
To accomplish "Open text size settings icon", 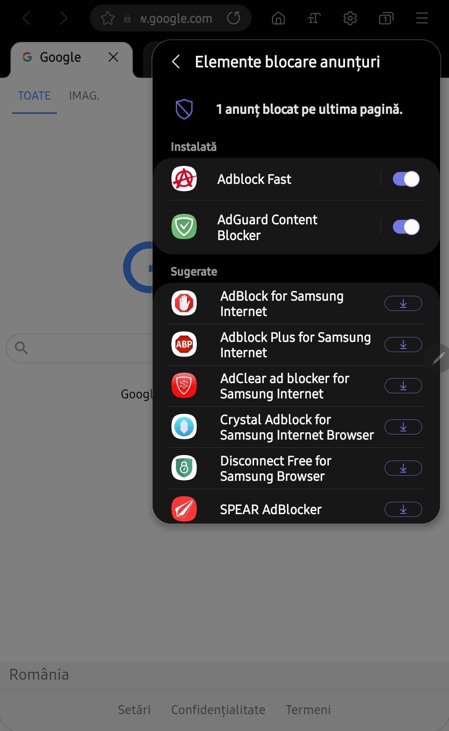I will tap(314, 18).
